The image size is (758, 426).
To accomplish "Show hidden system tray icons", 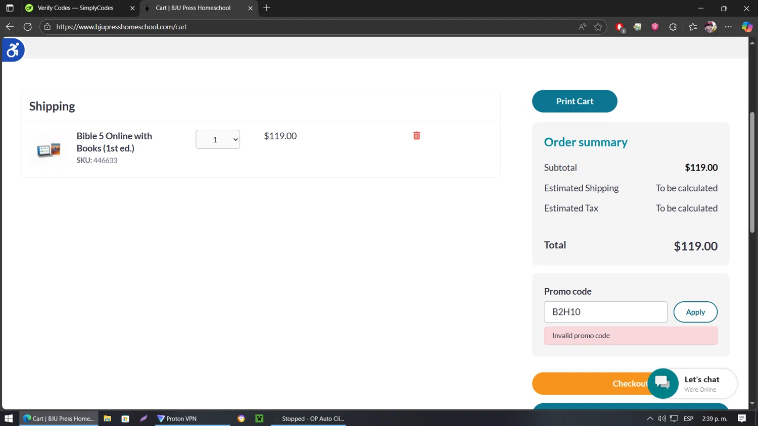I will click(650, 418).
